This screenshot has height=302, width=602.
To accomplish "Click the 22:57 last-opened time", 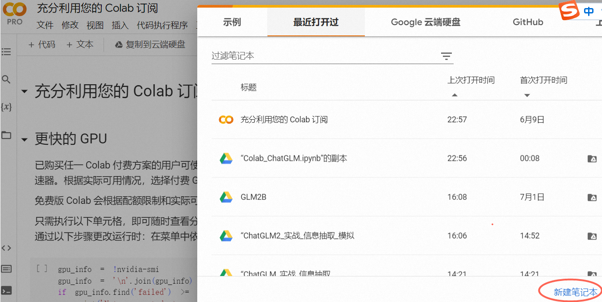I will tap(457, 120).
